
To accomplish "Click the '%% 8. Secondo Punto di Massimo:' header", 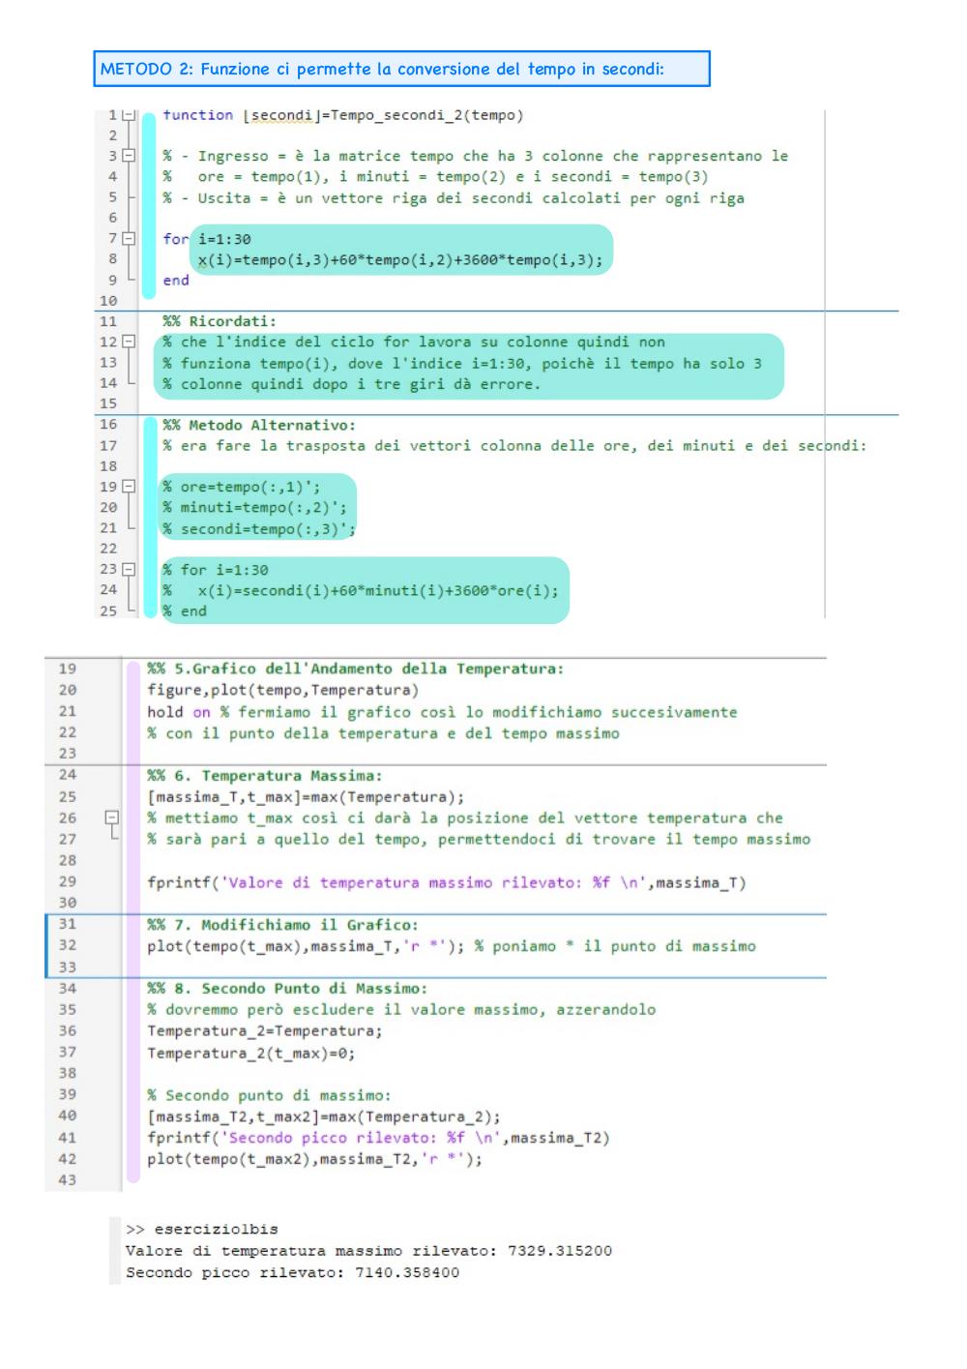I will click(x=287, y=988).
